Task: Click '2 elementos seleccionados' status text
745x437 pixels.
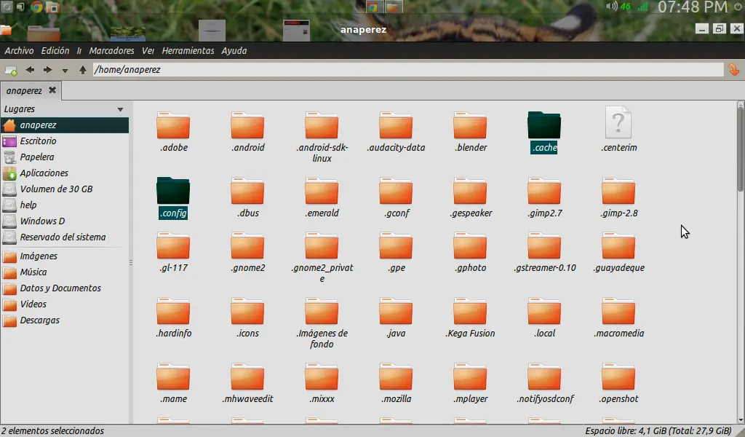Action: (52, 431)
